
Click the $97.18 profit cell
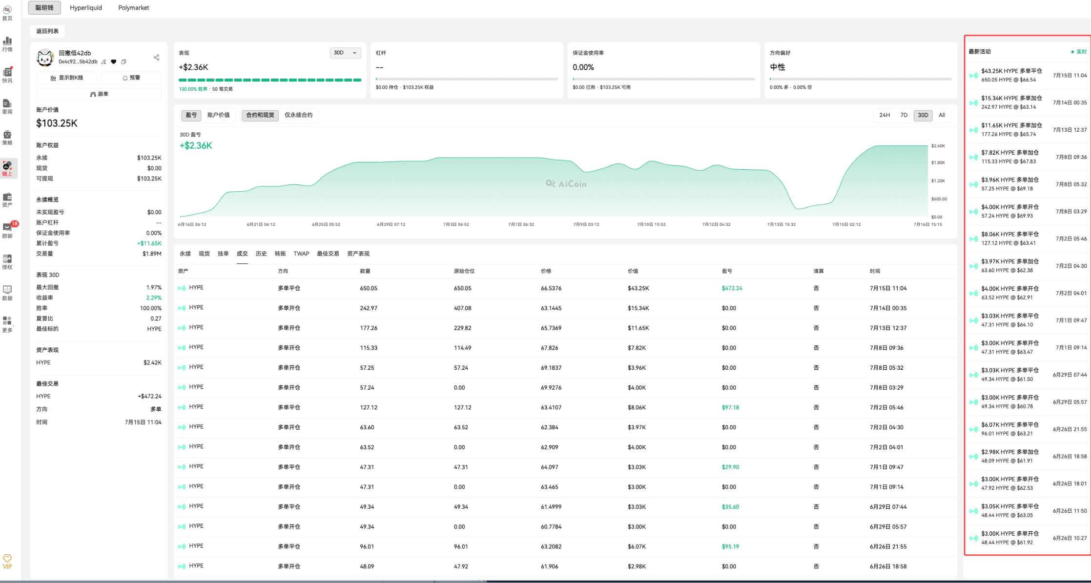[730, 407]
